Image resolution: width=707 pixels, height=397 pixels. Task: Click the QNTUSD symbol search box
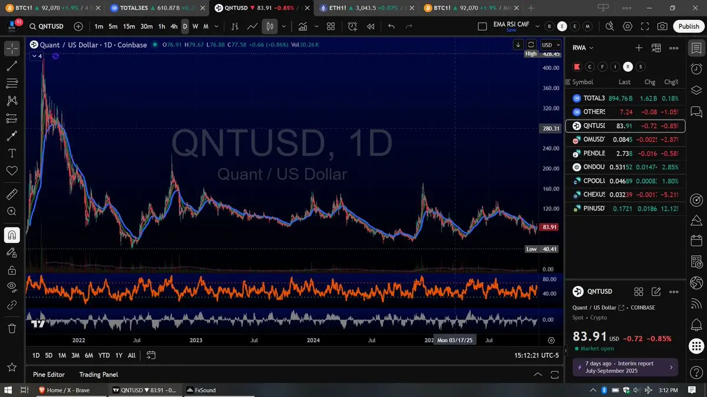click(48, 26)
